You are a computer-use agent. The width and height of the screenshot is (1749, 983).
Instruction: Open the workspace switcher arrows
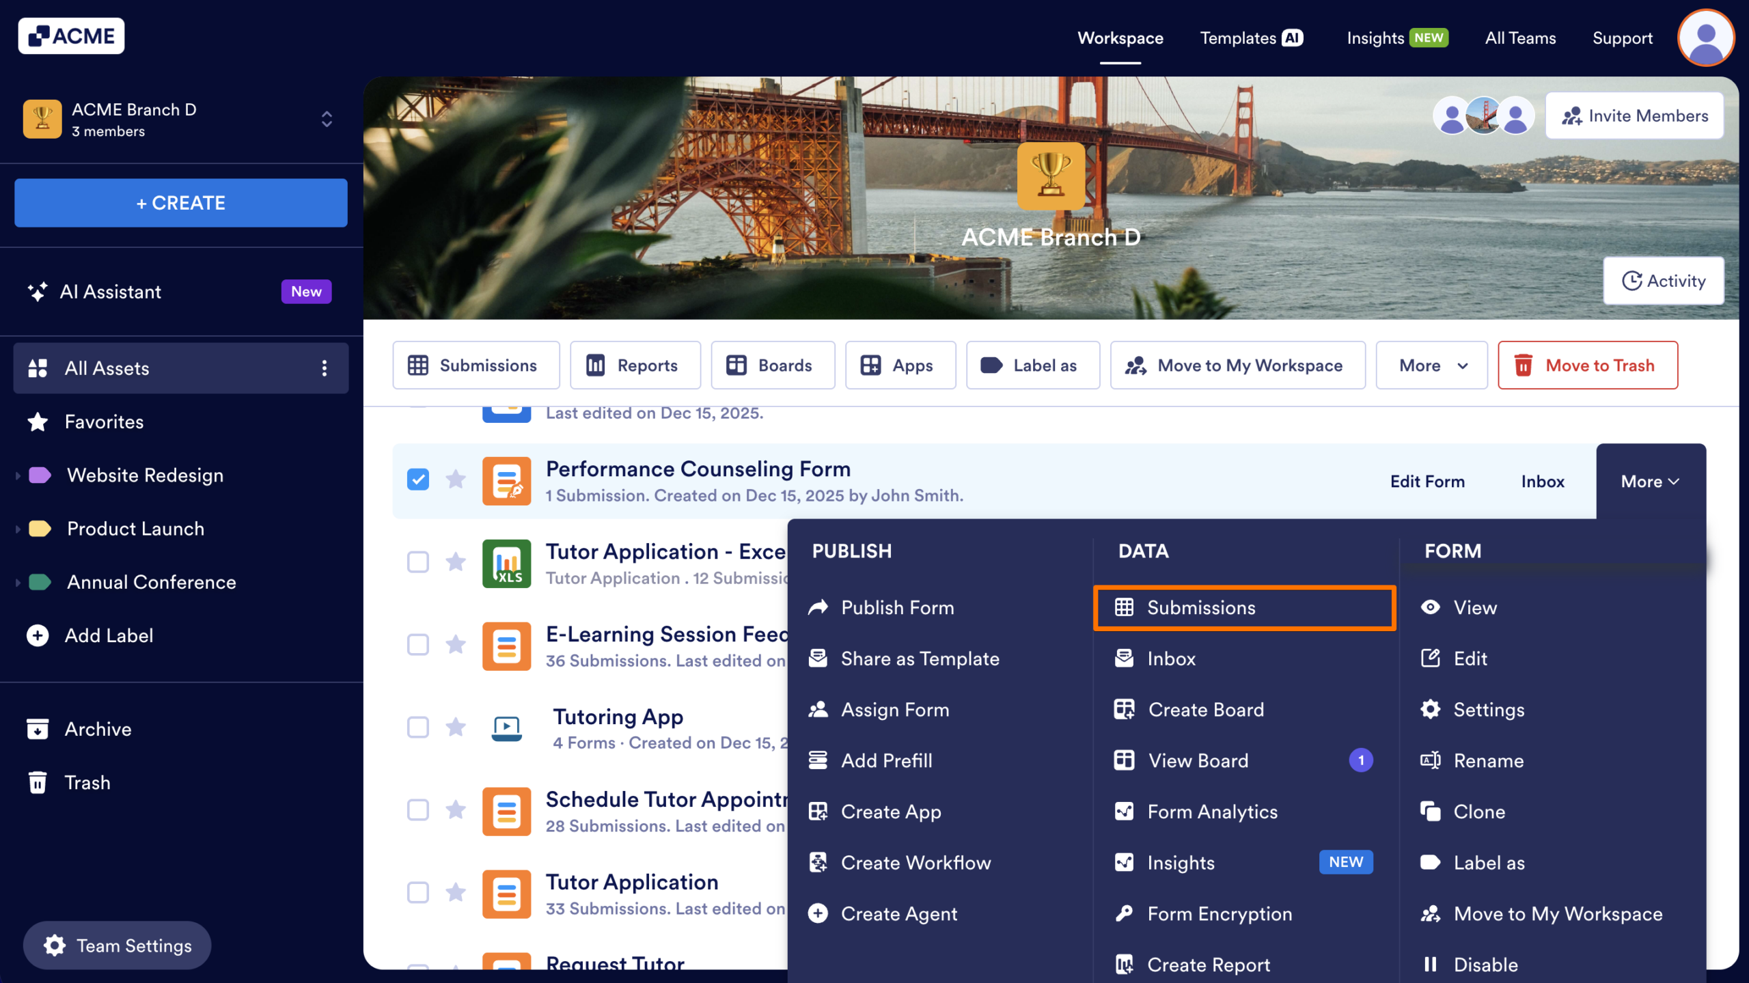pyautogui.click(x=327, y=119)
